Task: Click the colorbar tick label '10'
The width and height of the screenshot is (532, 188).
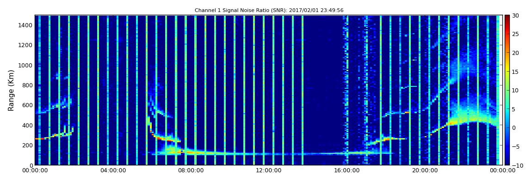Action: coord(515,91)
